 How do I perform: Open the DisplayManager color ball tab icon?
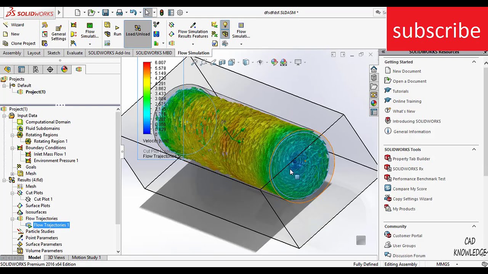[64, 69]
